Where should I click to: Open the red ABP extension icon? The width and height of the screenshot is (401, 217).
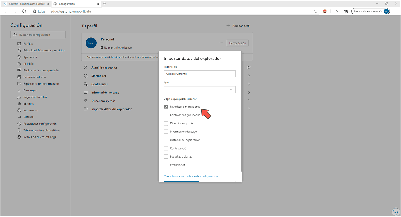[x=325, y=11]
